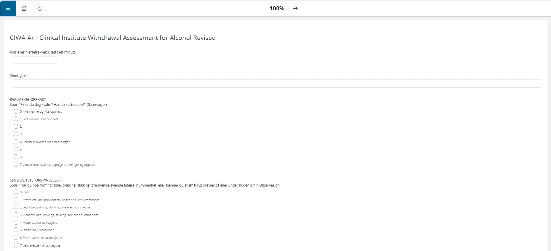Screen dimensions: 551x251
Task: Click the 'SENSIBILITETSFORSTYRRELSER' heading
Action: pos(35,180)
